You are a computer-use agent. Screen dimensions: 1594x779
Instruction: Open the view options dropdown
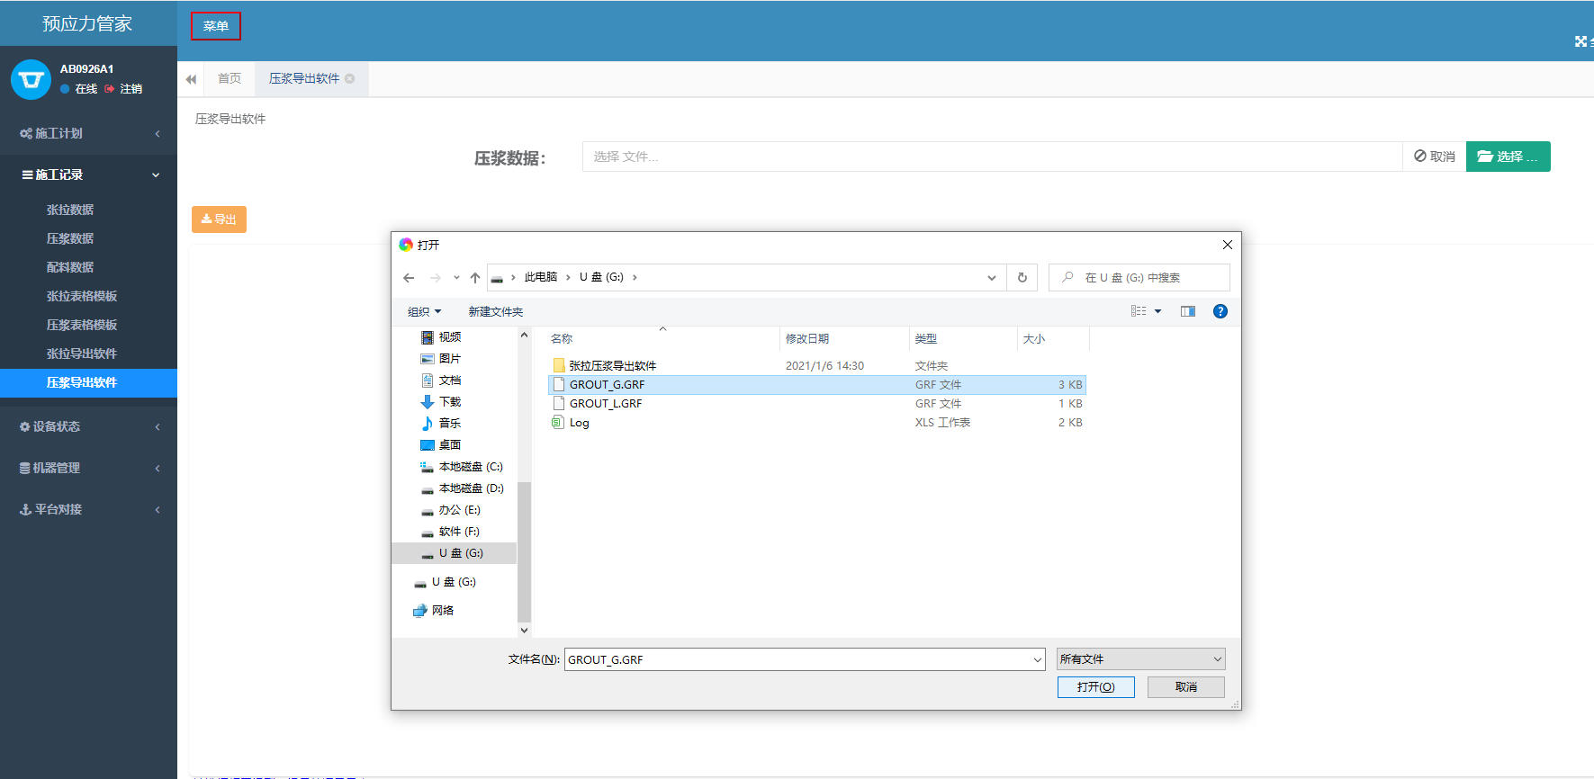point(1157,311)
